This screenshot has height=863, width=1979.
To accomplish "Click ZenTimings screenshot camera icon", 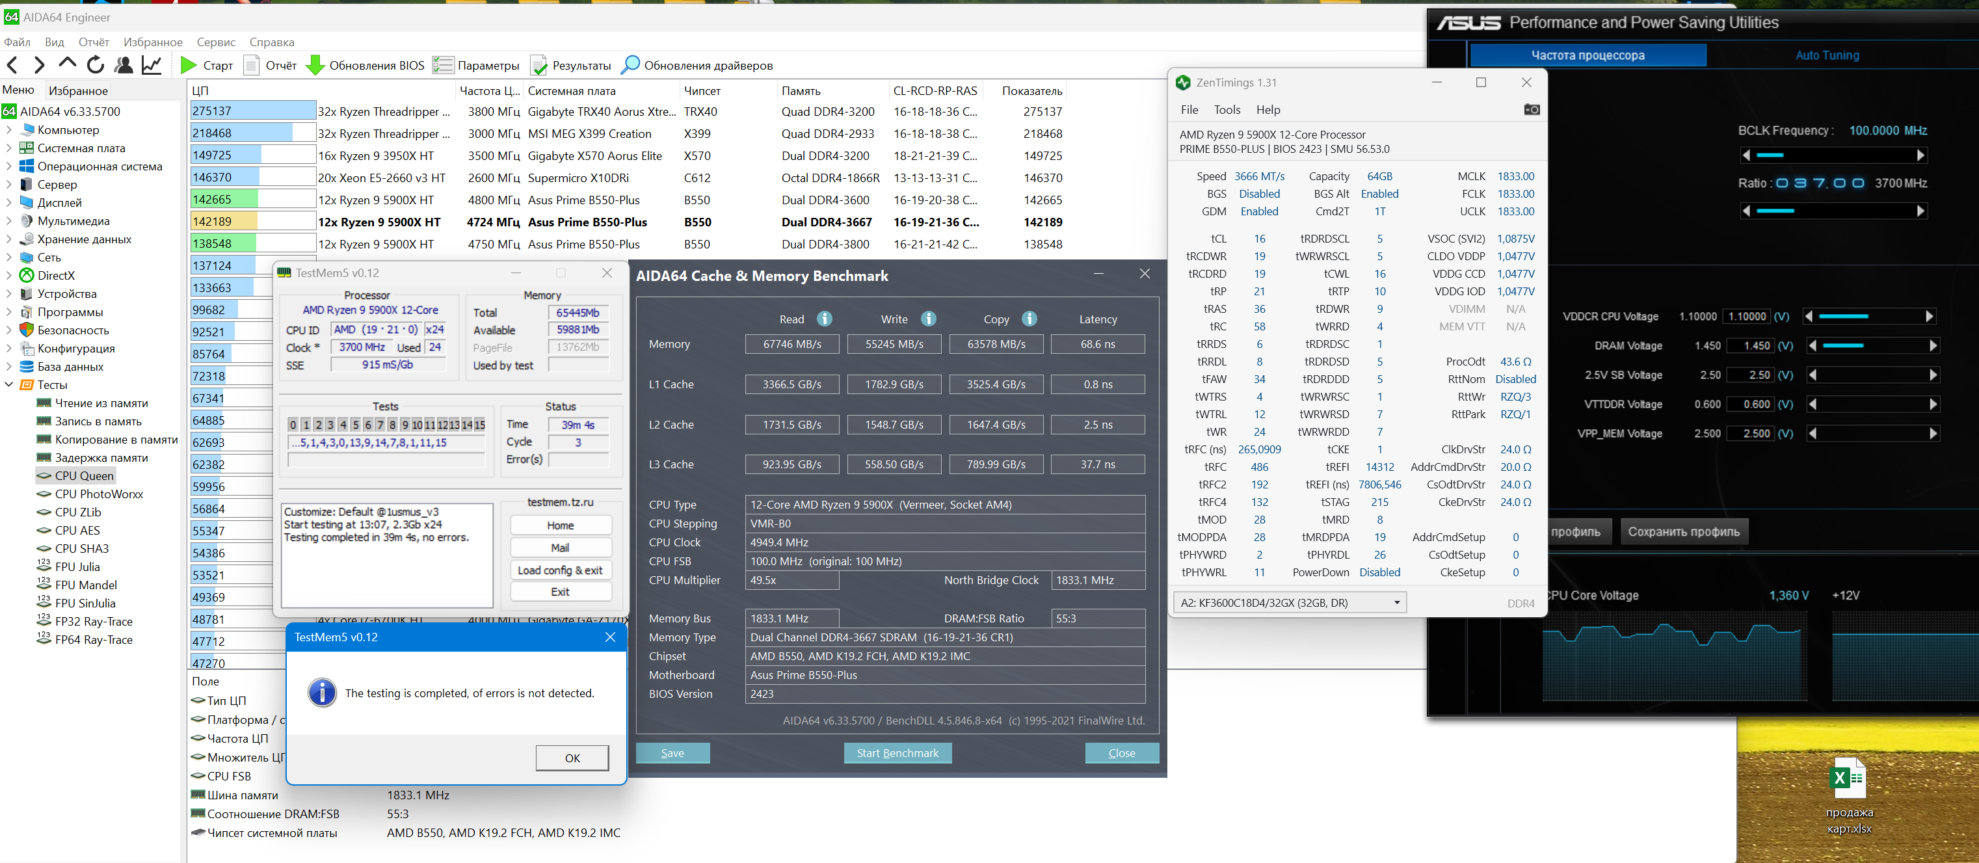I will pos(1531,110).
